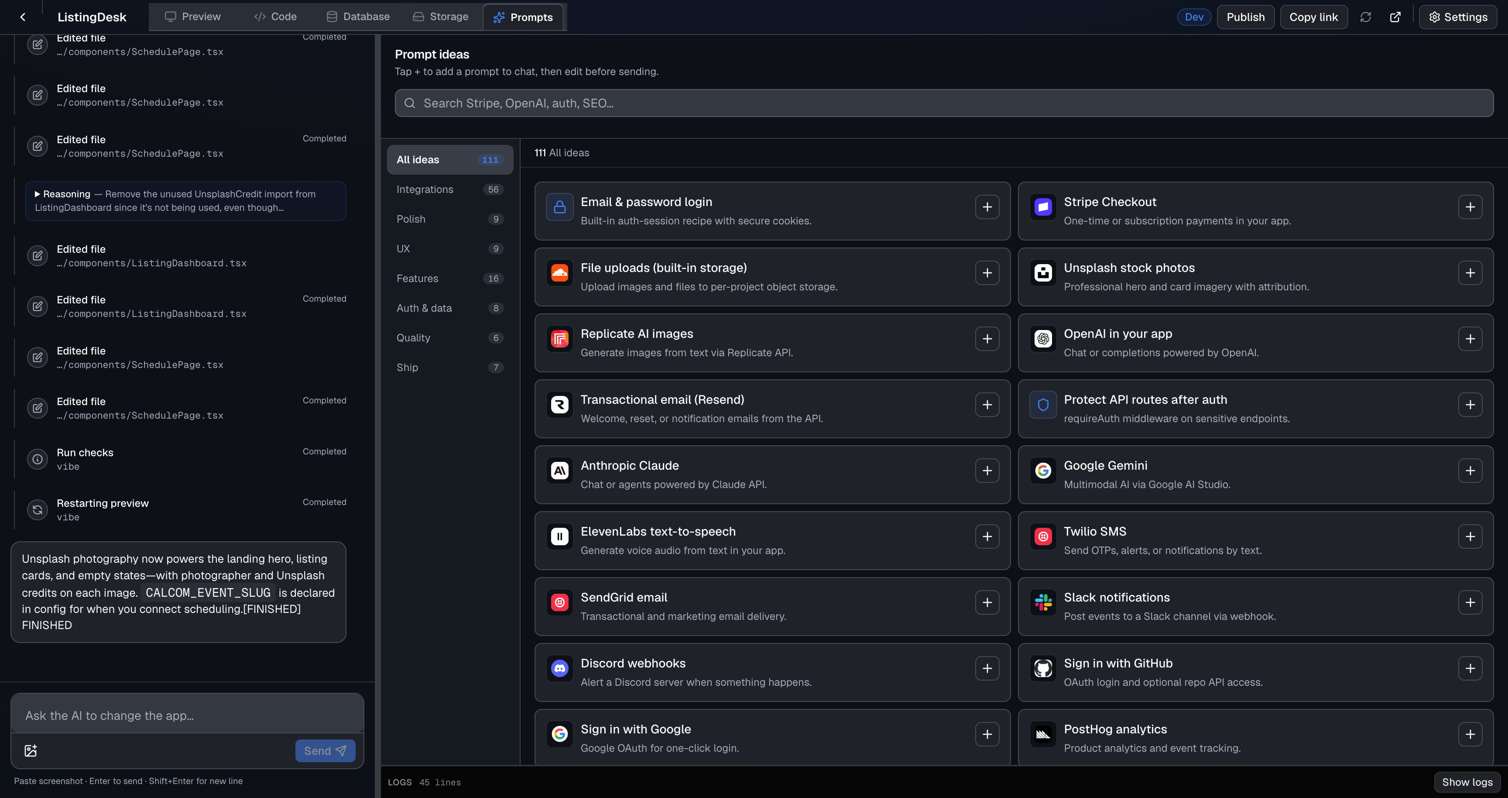
Task: Add the Stripe Checkout prompt
Action: 1470,206
